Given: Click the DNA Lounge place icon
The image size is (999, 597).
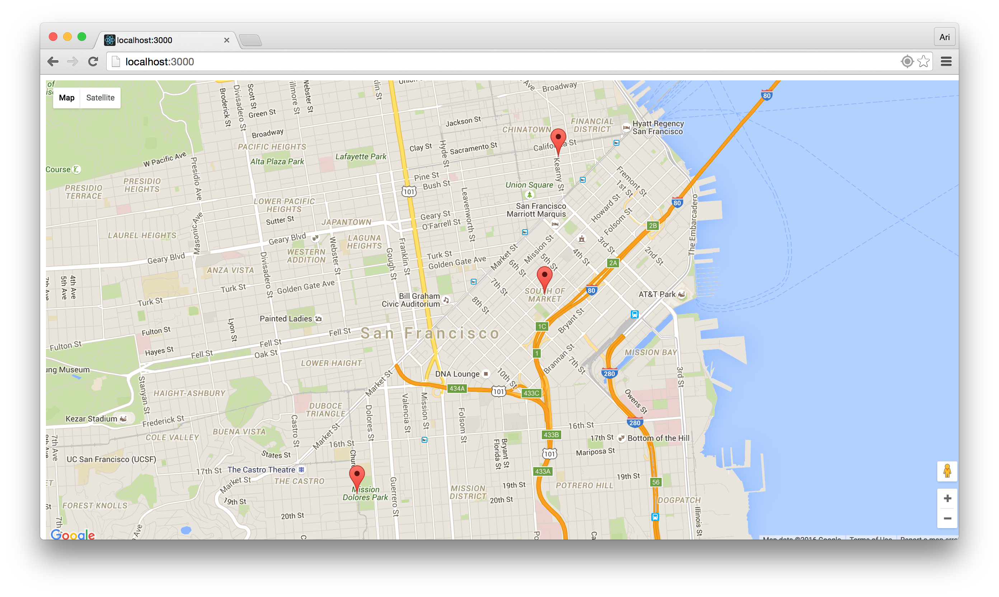Looking at the screenshot, I should [486, 374].
